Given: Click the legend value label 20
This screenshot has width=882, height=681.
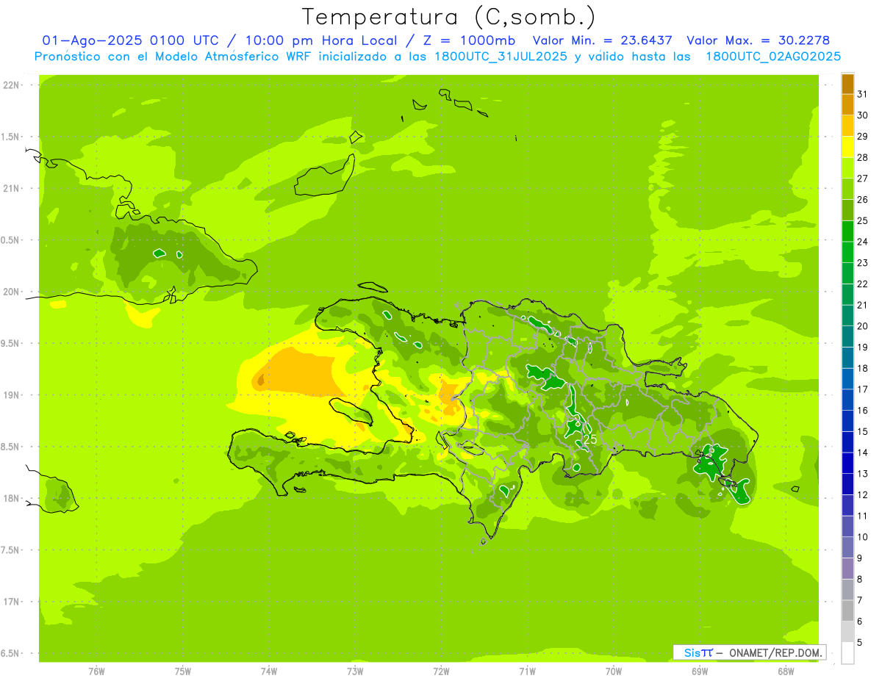Looking at the screenshot, I should tap(862, 326).
